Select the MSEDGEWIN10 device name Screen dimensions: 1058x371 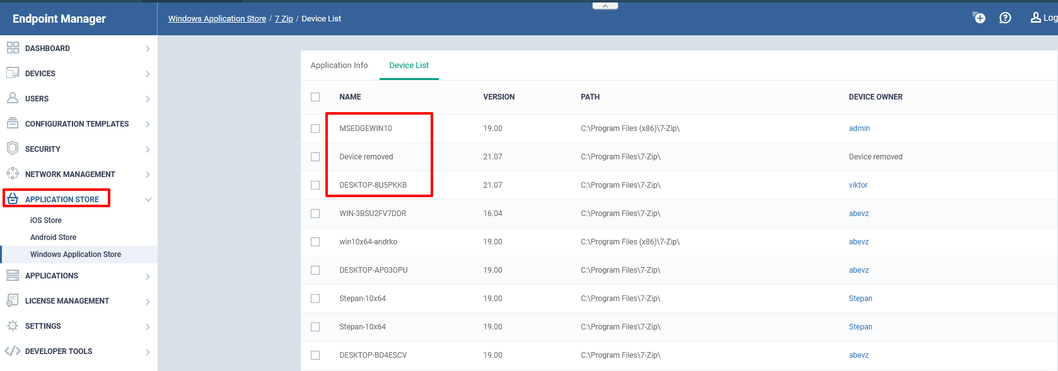tap(366, 128)
